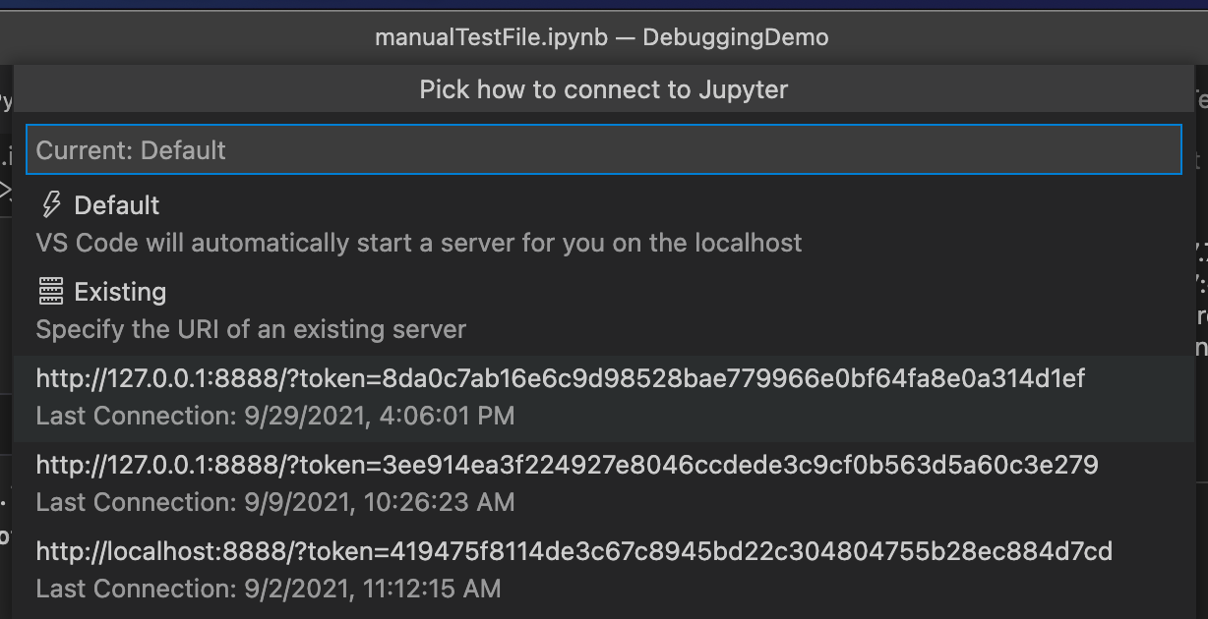Click the Last Connection 9/29/2021 timestamp
Image resolution: width=1208 pixels, height=619 pixels.
(273, 415)
